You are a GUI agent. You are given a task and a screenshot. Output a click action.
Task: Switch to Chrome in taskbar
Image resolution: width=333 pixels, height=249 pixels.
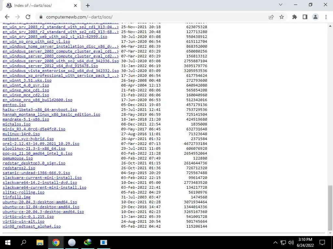pos(56,243)
